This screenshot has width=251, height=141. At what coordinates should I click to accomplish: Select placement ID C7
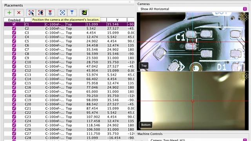point(27,50)
